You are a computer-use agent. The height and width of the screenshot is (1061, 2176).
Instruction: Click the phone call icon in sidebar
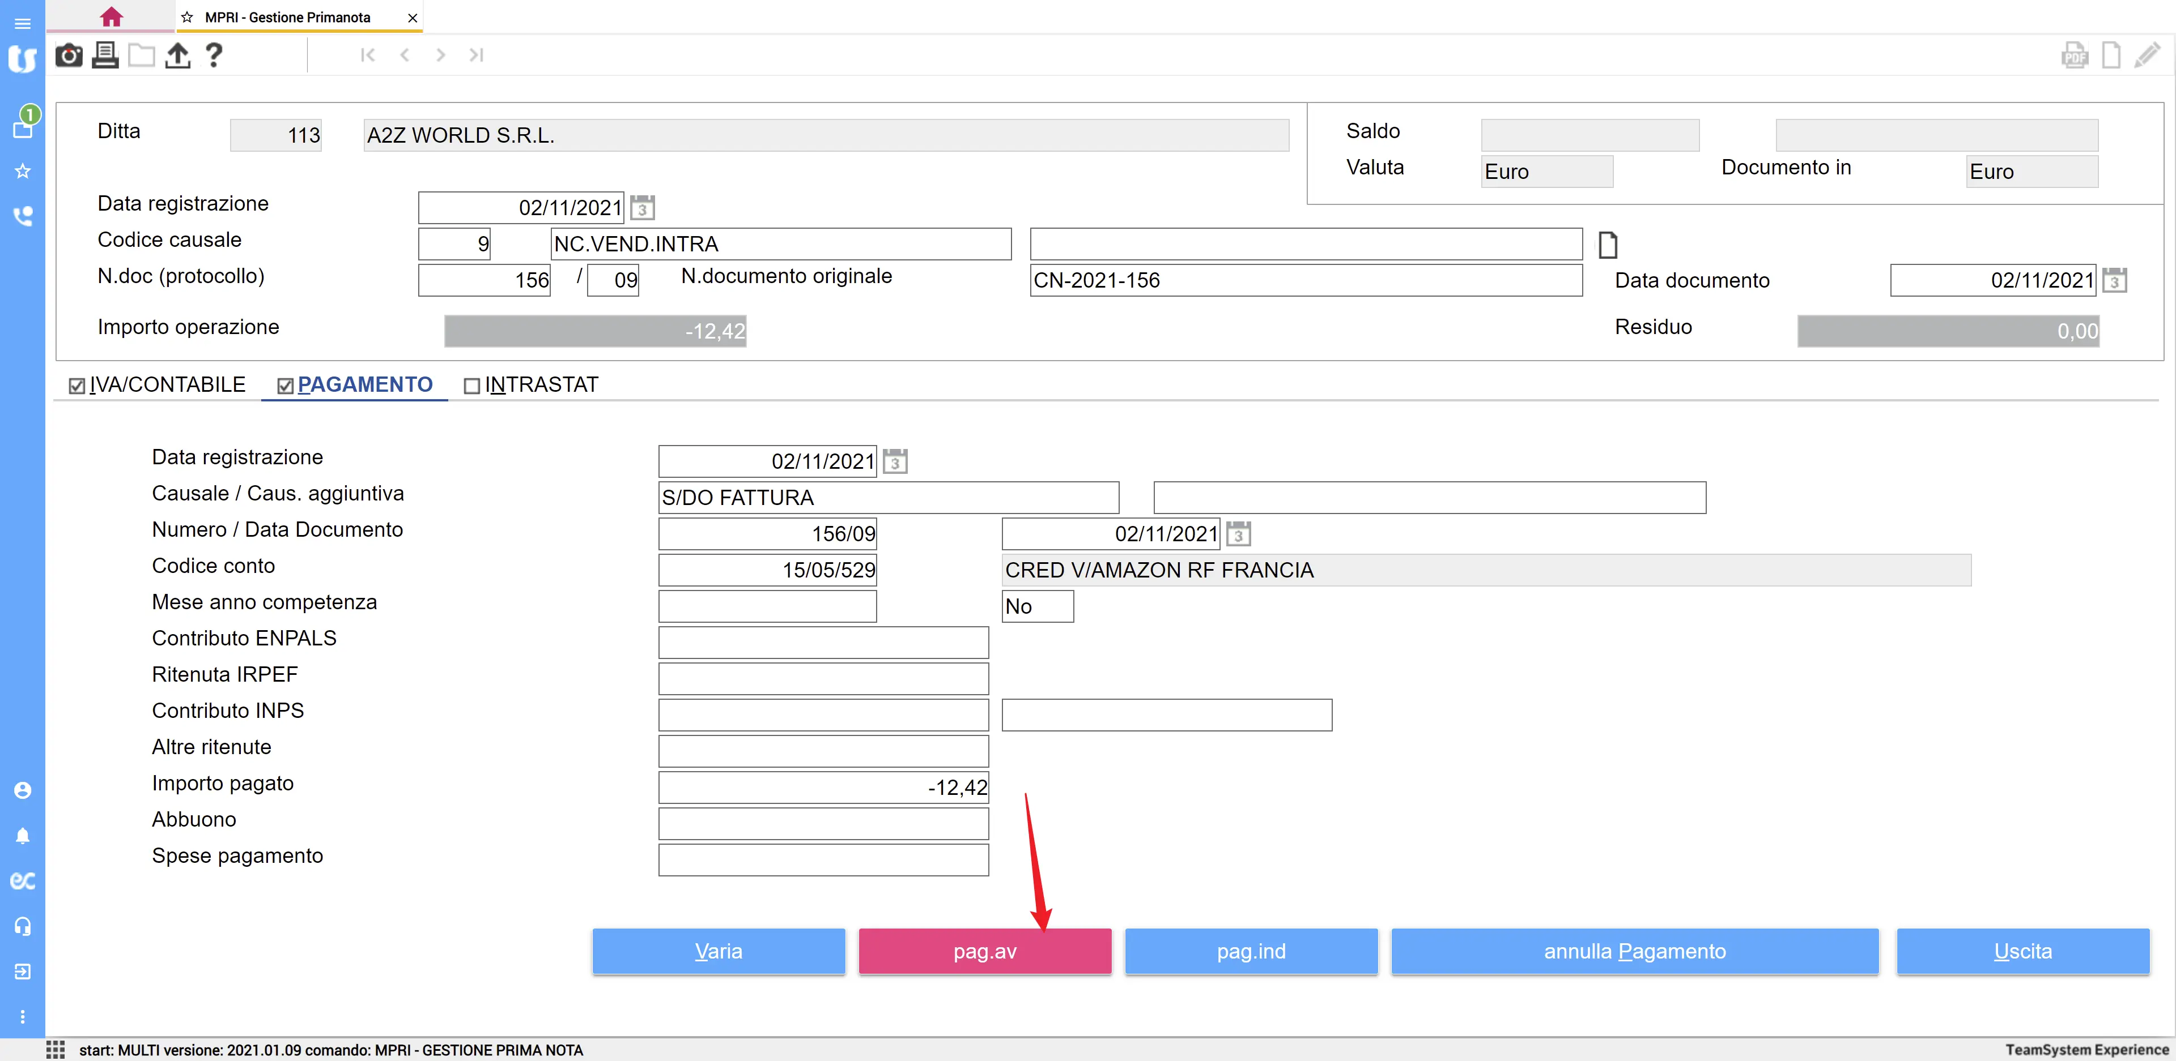[x=23, y=216]
